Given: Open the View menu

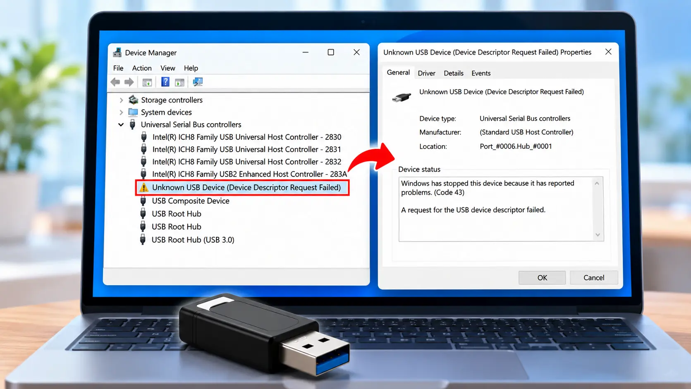Looking at the screenshot, I should tap(167, 68).
